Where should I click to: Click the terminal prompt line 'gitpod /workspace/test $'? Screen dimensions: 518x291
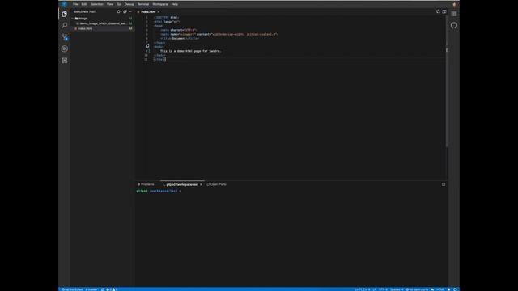[x=159, y=191]
